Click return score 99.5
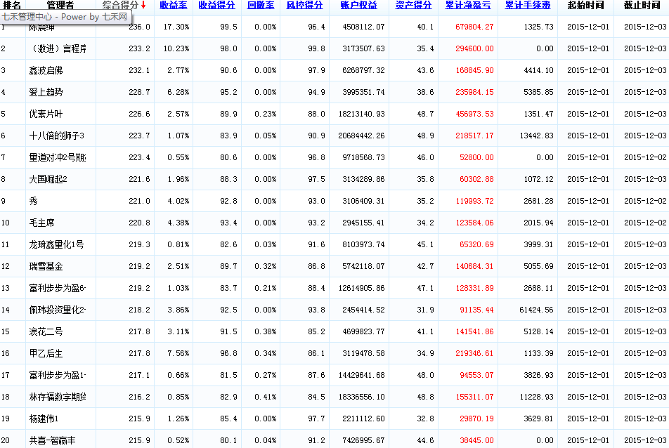The image size is (669, 448). [228, 27]
